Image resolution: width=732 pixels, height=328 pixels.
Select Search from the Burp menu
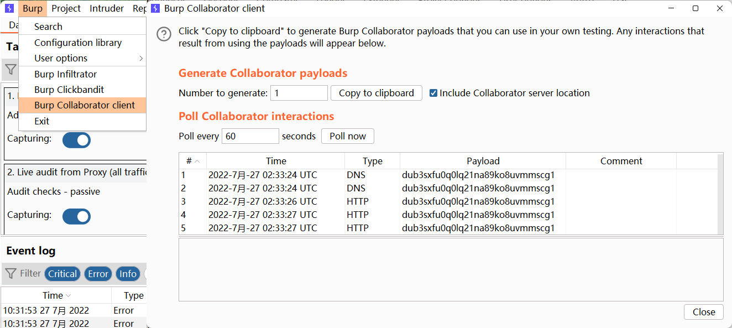(82, 27)
